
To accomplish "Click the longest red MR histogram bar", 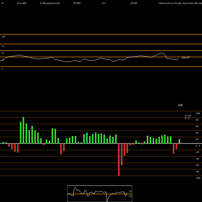I will click(x=119, y=160).
